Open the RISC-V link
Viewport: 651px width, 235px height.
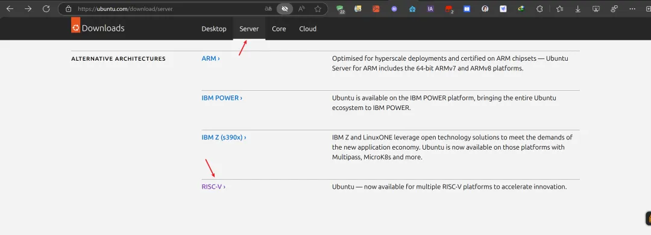pos(213,186)
